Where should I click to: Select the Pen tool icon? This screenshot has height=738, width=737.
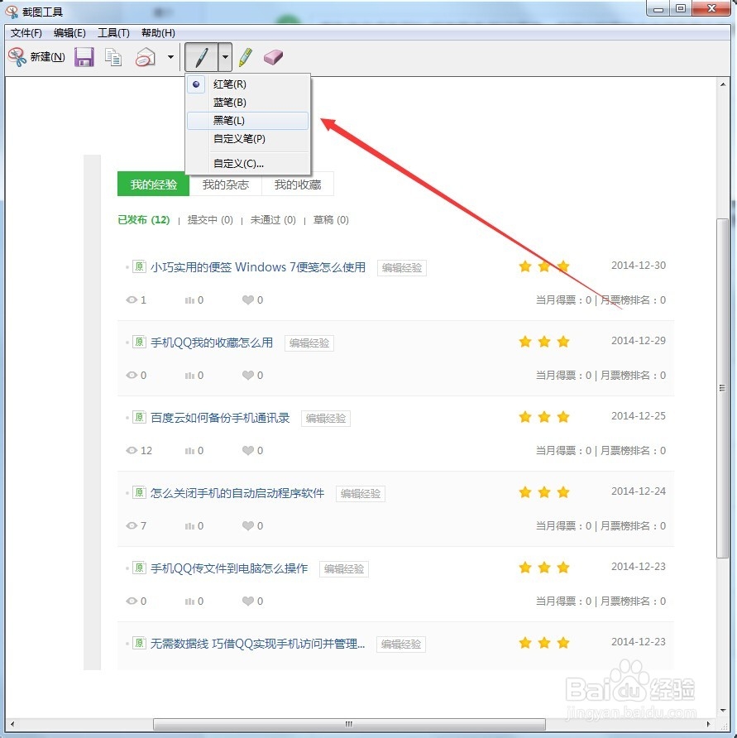click(202, 57)
